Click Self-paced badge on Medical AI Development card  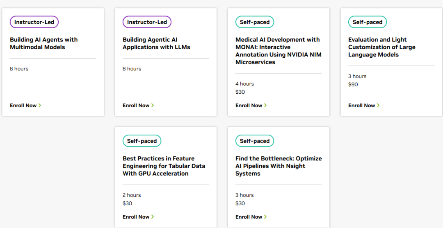[254, 22]
